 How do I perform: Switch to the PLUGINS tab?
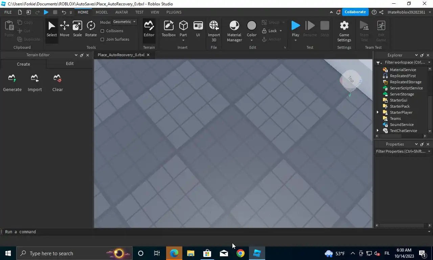point(174,12)
